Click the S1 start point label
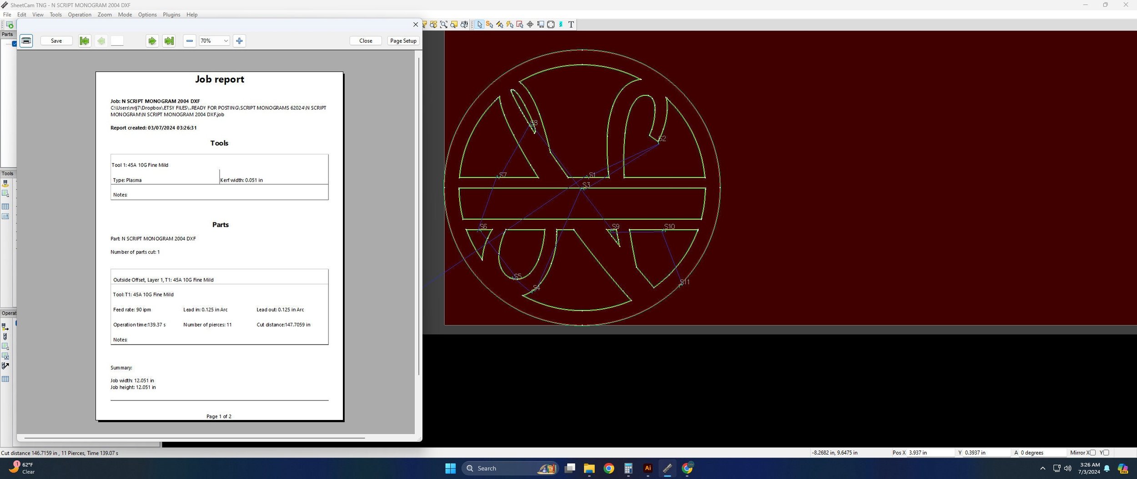This screenshot has width=1137, height=479. click(592, 175)
